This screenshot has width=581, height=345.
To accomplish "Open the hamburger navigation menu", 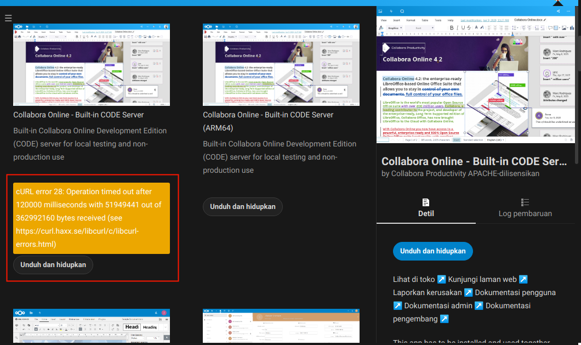I will click(x=8, y=18).
